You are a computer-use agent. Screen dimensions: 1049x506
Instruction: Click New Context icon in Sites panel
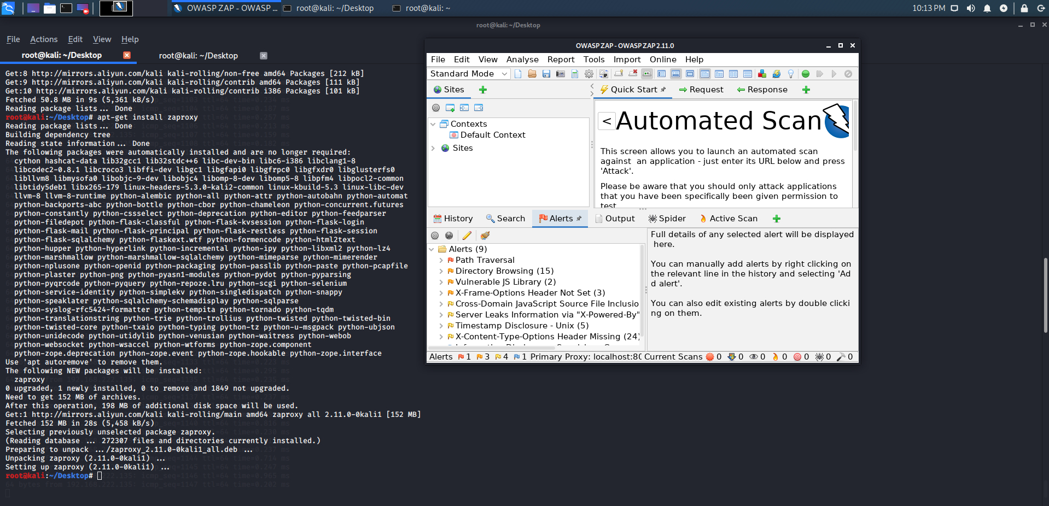(x=450, y=108)
